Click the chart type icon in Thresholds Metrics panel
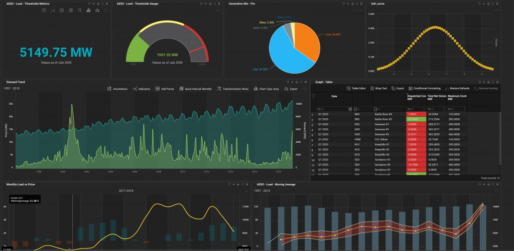This screenshot has width=514, height=251. click(x=88, y=11)
